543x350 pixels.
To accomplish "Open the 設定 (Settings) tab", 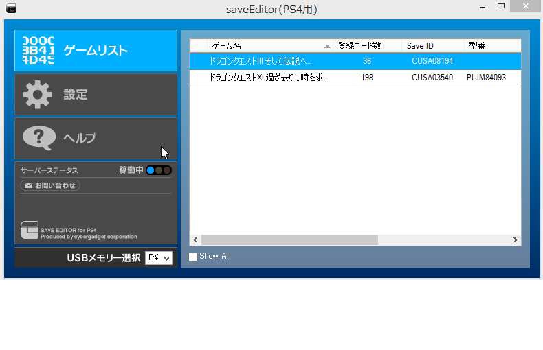I will 96,94.
